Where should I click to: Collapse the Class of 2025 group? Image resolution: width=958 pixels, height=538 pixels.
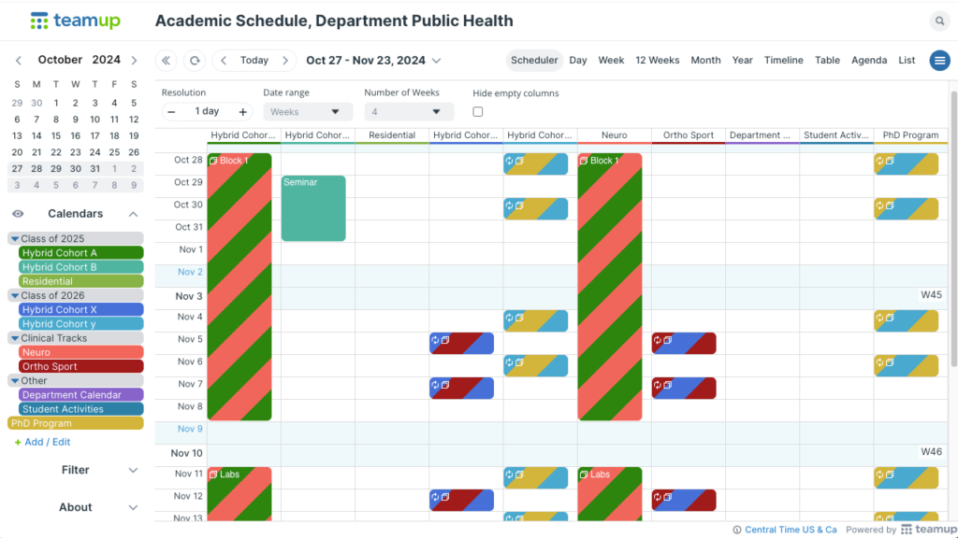pos(13,238)
